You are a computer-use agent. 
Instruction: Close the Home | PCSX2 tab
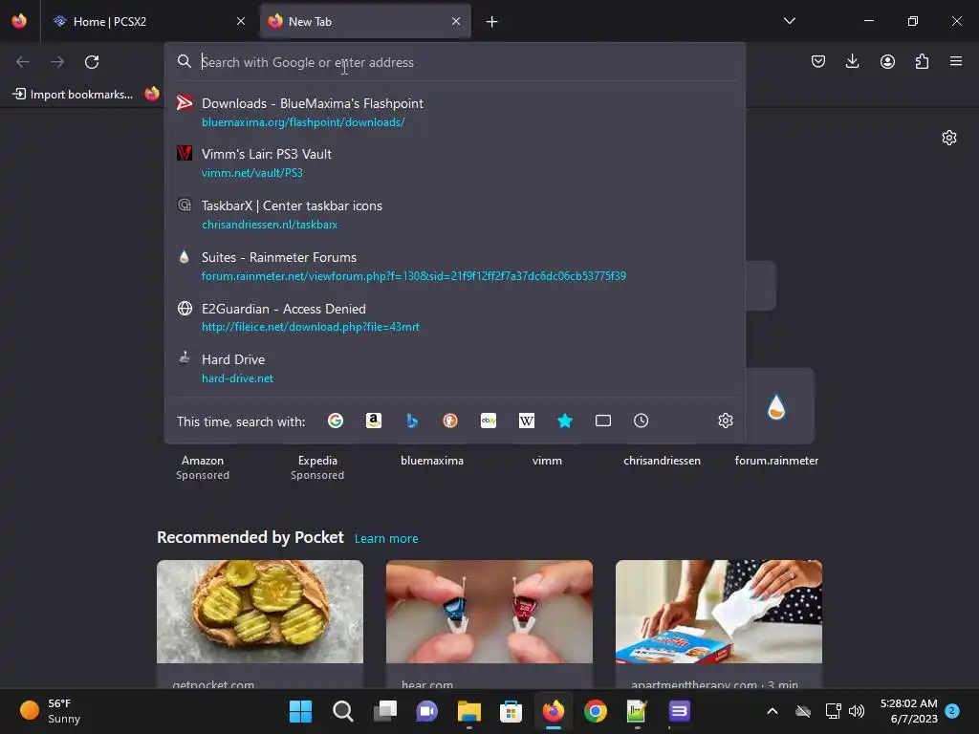tap(241, 21)
